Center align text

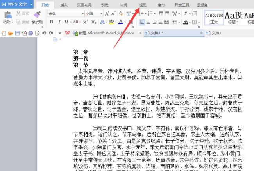(x=148, y=22)
